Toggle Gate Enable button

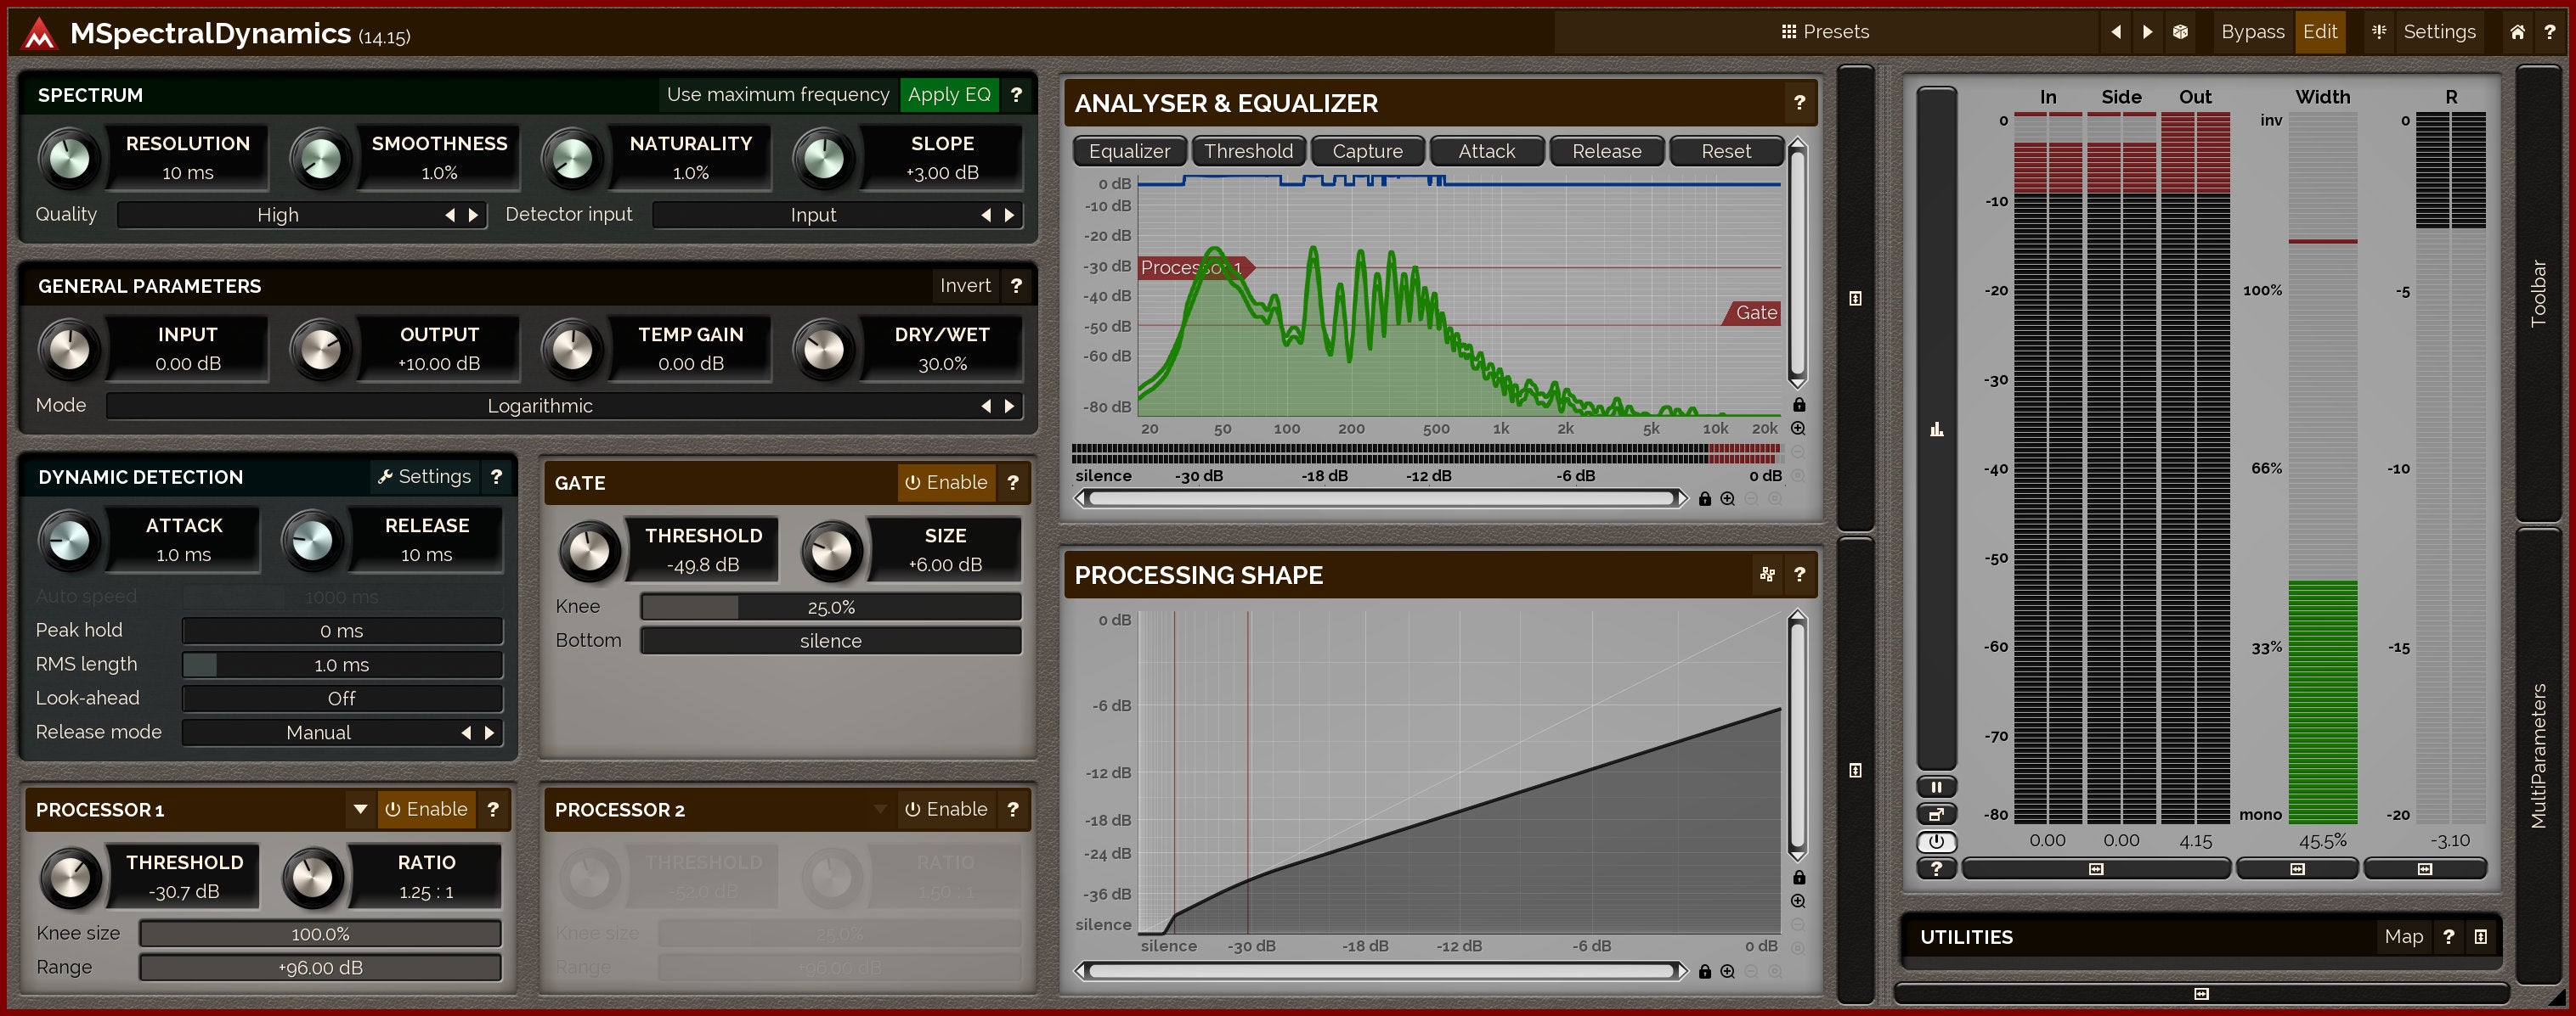point(946,482)
